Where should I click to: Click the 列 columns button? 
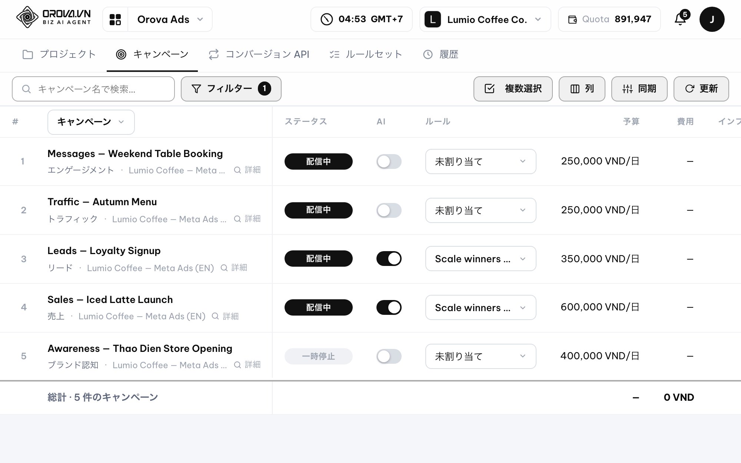[x=582, y=89]
